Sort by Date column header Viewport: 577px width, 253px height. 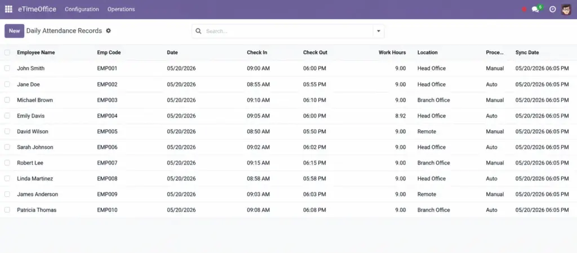[x=172, y=52]
